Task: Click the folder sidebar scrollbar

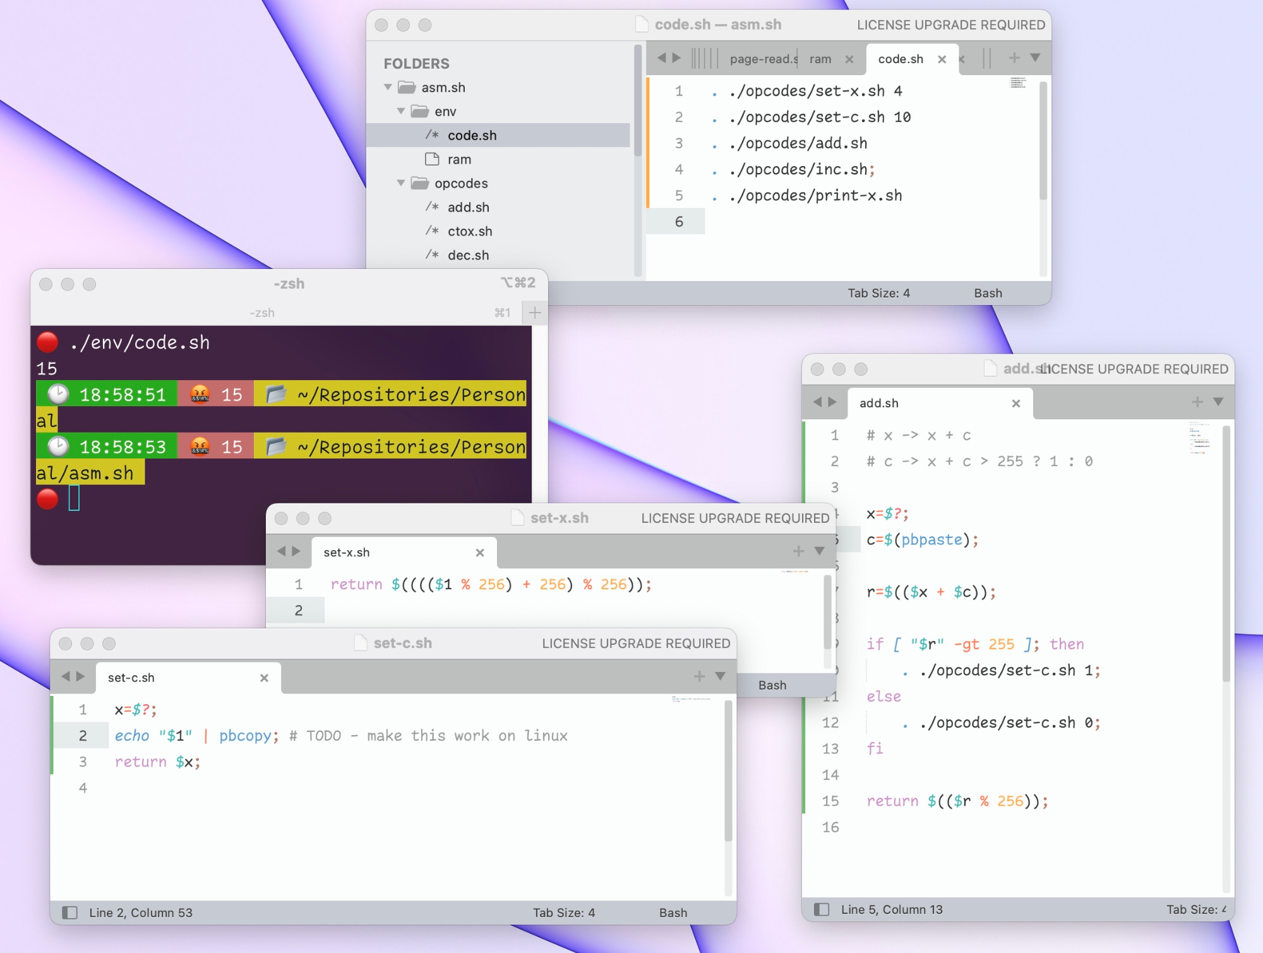Action: pyautogui.click(x=638, y=101)
